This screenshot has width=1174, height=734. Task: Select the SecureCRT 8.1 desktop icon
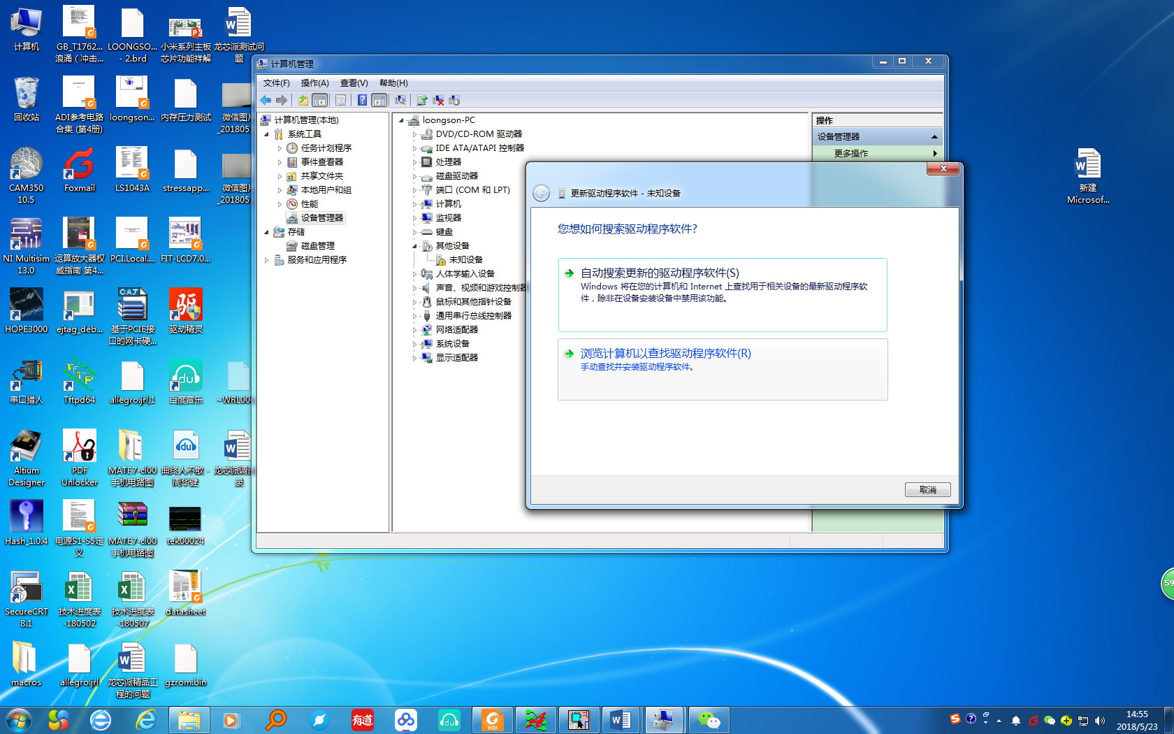click(x=27, y=599)
